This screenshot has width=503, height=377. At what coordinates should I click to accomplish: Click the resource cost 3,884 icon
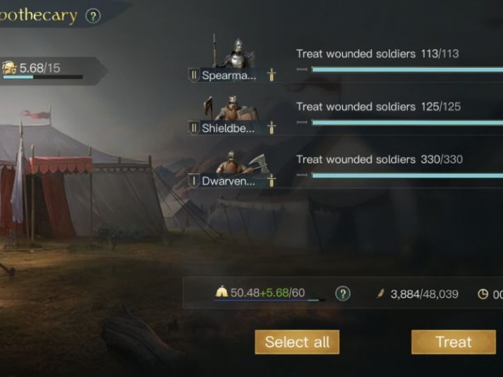click(x=381, y=293)
